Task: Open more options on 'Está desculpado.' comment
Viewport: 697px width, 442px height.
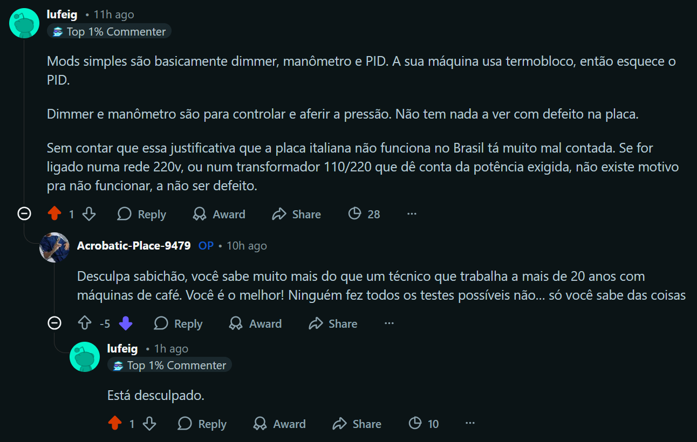Action: pos(470,424)
